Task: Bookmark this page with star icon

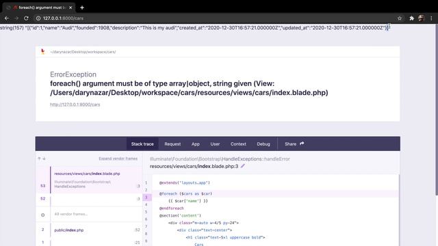Action: pyautogui.click(x=400, y=18)
